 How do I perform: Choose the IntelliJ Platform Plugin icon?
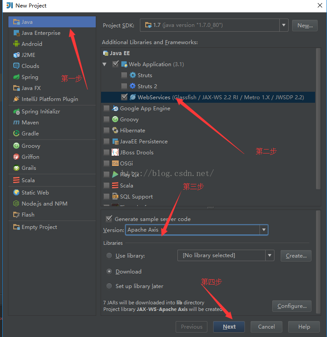(x=16, y=99)
